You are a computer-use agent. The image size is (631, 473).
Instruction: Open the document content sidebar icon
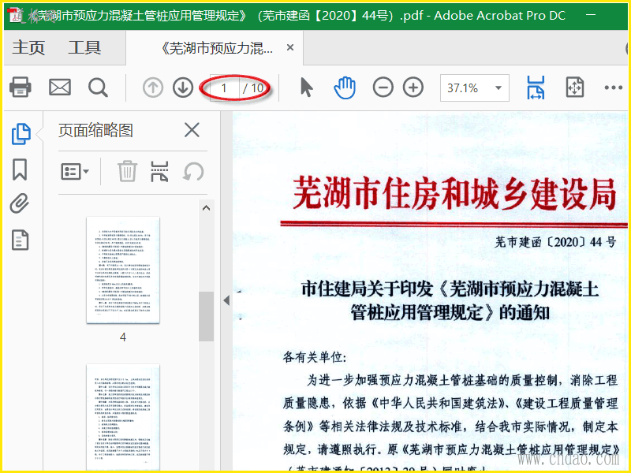tap(20, 240)
